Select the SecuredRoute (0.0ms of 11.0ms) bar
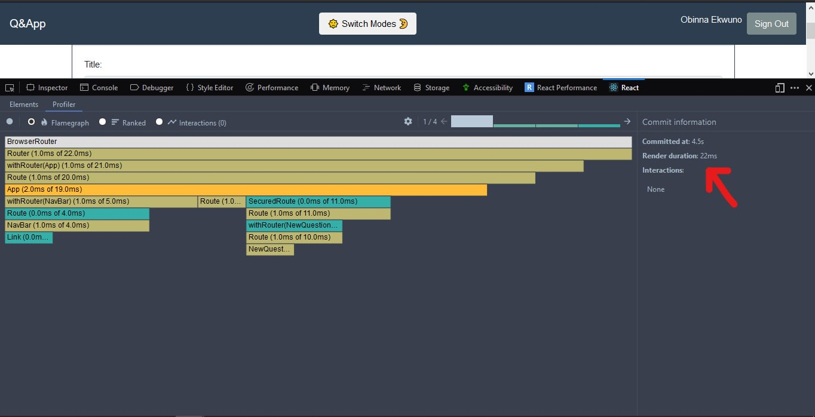The width and height of the screenshot is (815, 417). pos(318,201)
